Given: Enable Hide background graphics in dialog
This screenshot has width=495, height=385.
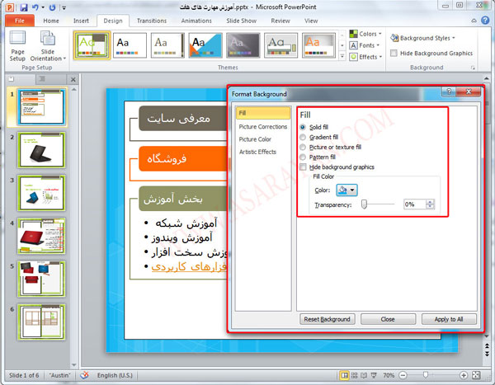Looking at the screenshot, I should [303, 167].
